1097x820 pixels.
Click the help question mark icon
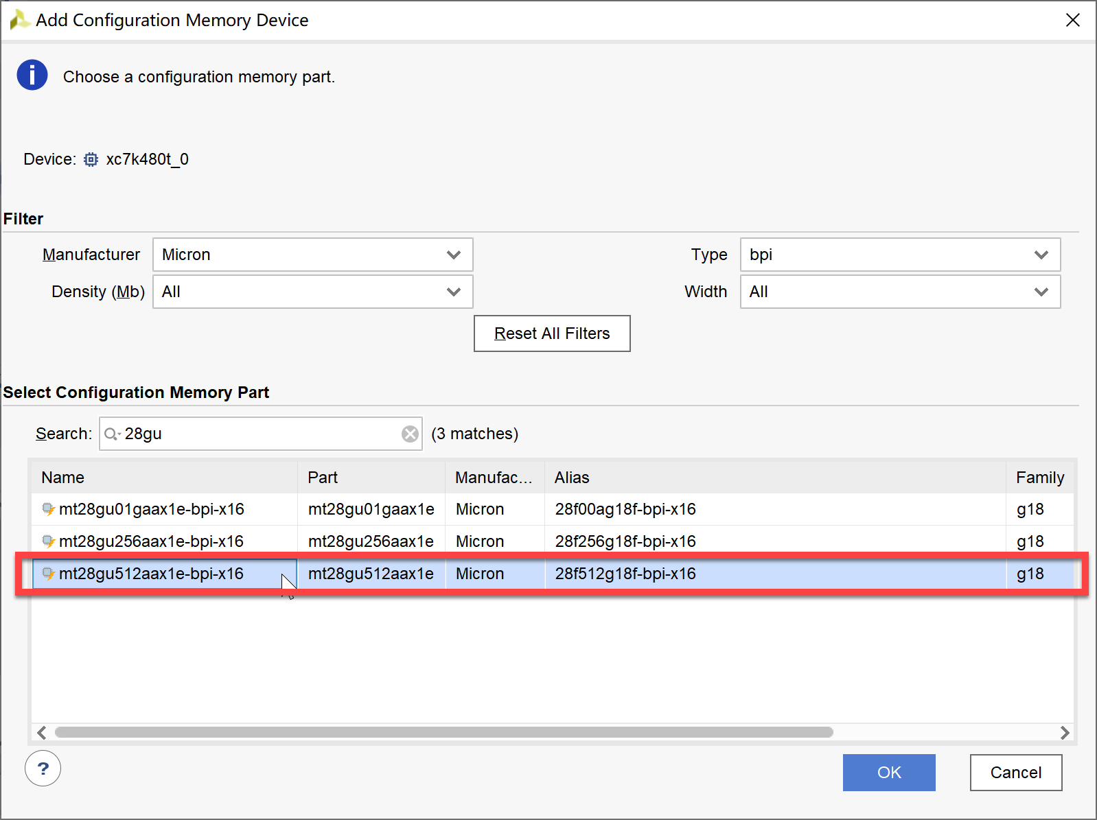click(x=43, y=769)
